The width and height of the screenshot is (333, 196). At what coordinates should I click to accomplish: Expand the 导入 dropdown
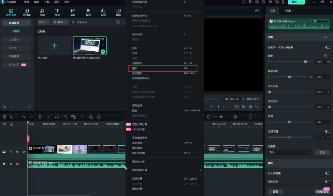click(43, 22)
